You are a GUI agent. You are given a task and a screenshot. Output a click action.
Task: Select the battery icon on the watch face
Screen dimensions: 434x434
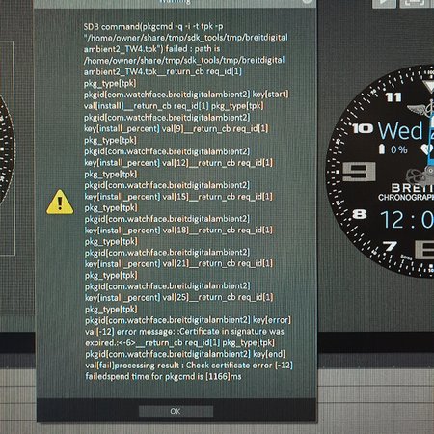[x=382, y=149]
